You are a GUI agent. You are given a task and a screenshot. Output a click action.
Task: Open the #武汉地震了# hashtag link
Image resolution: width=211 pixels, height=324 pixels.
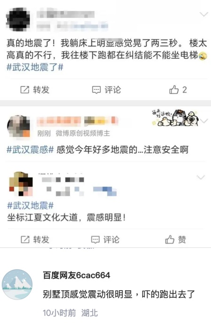tap(35, 67)
